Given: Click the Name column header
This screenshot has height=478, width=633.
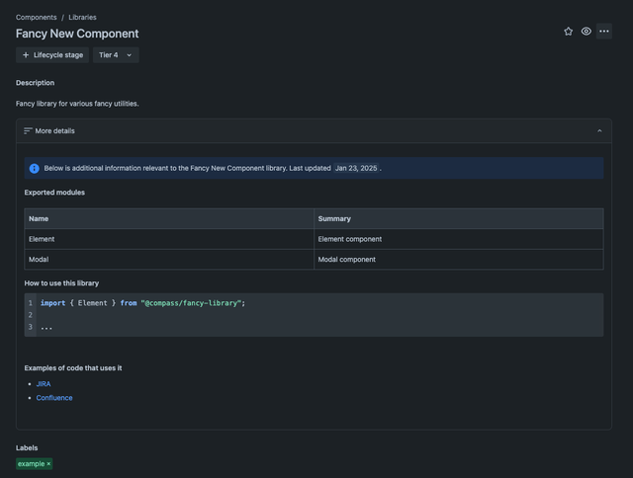Looking at the screenshot, I should click(169, 219).
